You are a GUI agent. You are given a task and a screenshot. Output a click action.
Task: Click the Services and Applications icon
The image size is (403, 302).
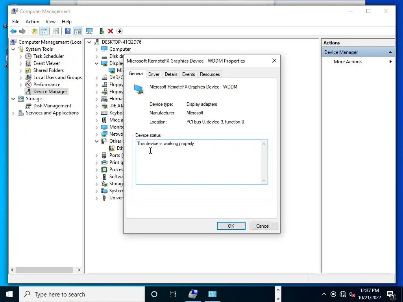click(21, 113)
